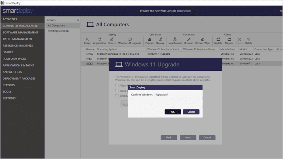Click the laptop icon beside All Computers
Image resolution: width=283 pixels, height=159 pixels.
point(90,25)
